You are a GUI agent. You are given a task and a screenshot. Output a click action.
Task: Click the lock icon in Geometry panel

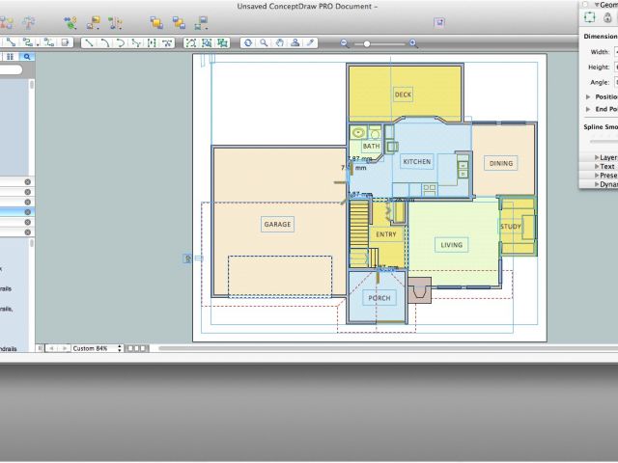click(607, 16)
